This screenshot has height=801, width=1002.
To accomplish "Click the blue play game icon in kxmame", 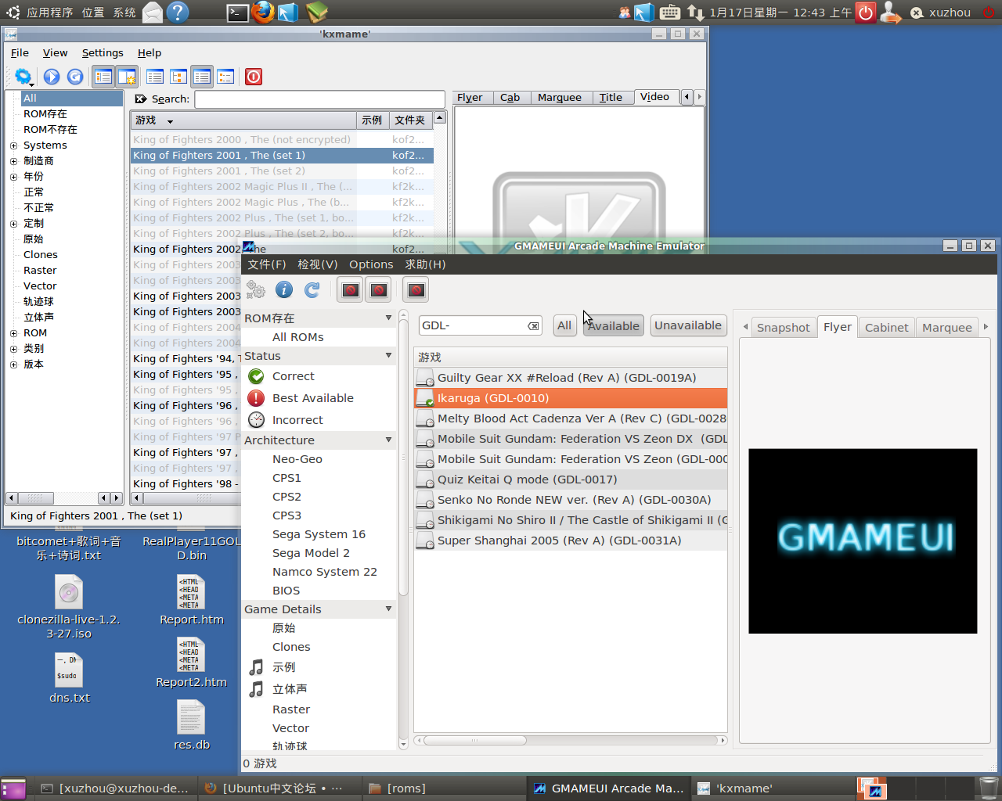I will click(52, 77).
